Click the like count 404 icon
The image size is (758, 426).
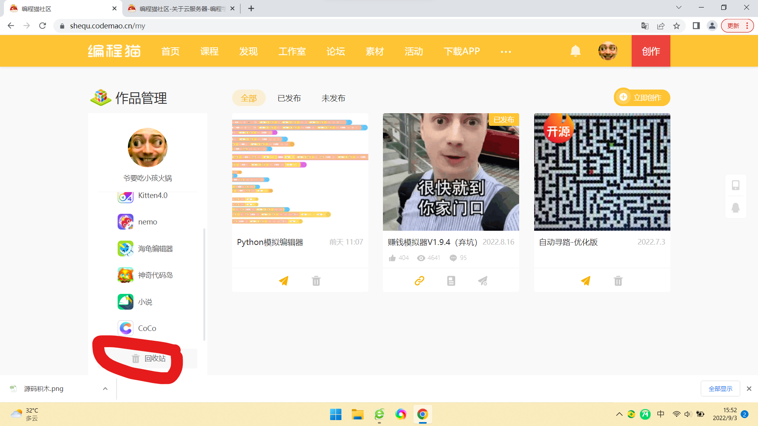click(x=392, y=258)
